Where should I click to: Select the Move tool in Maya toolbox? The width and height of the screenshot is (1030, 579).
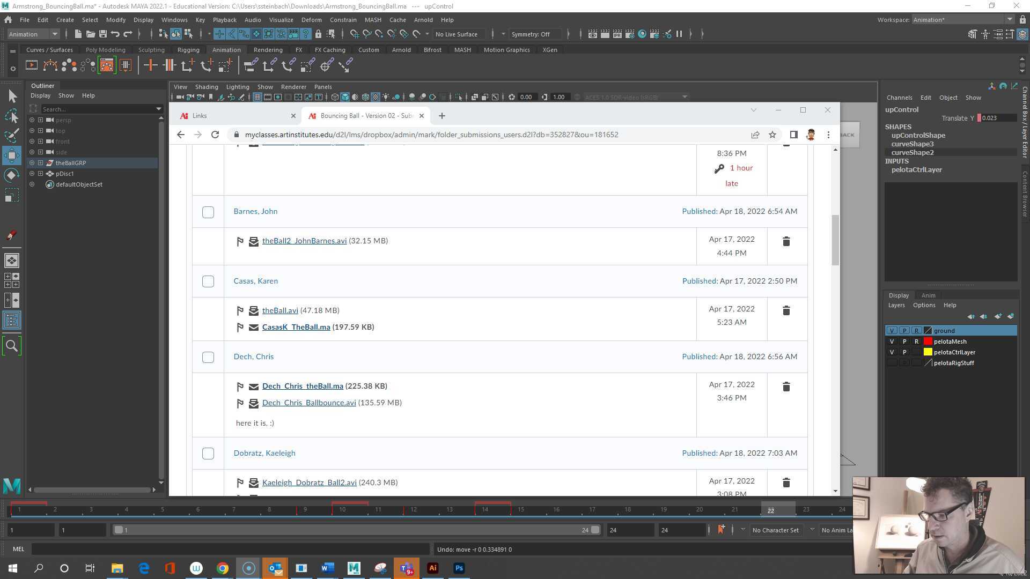point(11,155)
